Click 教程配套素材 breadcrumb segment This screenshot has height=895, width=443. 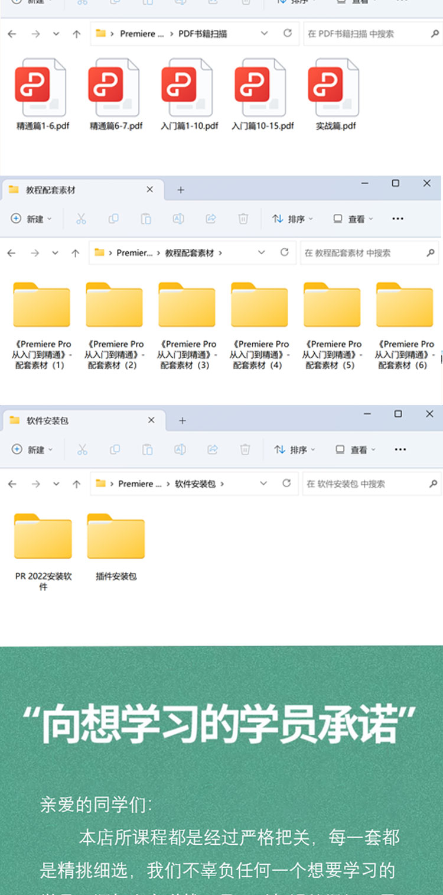point(189,253)
